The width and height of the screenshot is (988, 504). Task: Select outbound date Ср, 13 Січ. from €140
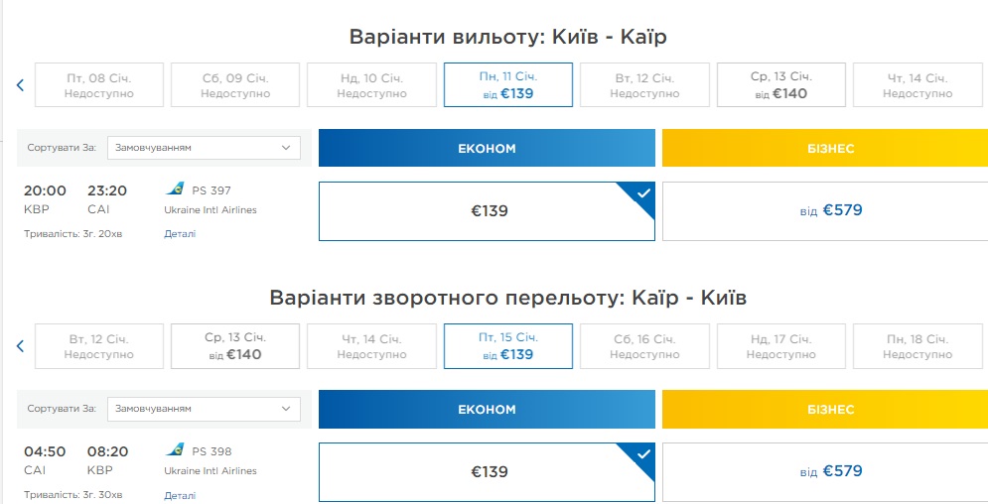[780, 85]
